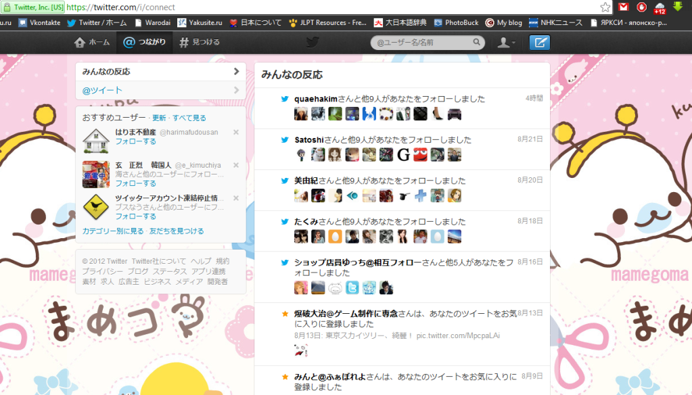Click the address bar URL
Screen dimensions: 692x395
(x=120, y=7)
